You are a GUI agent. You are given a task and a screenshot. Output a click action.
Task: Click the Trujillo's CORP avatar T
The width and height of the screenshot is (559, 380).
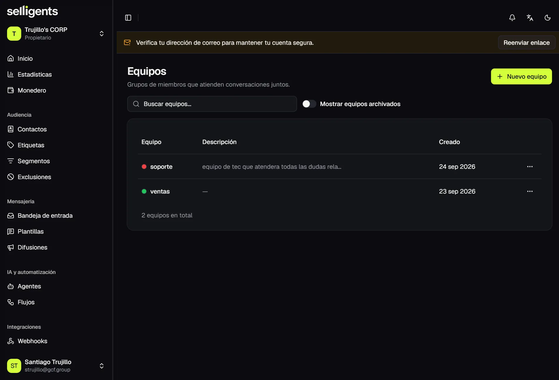pos(14,34)
